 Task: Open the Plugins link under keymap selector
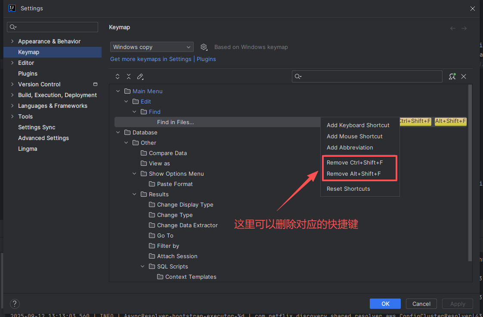tap(206, 59)
